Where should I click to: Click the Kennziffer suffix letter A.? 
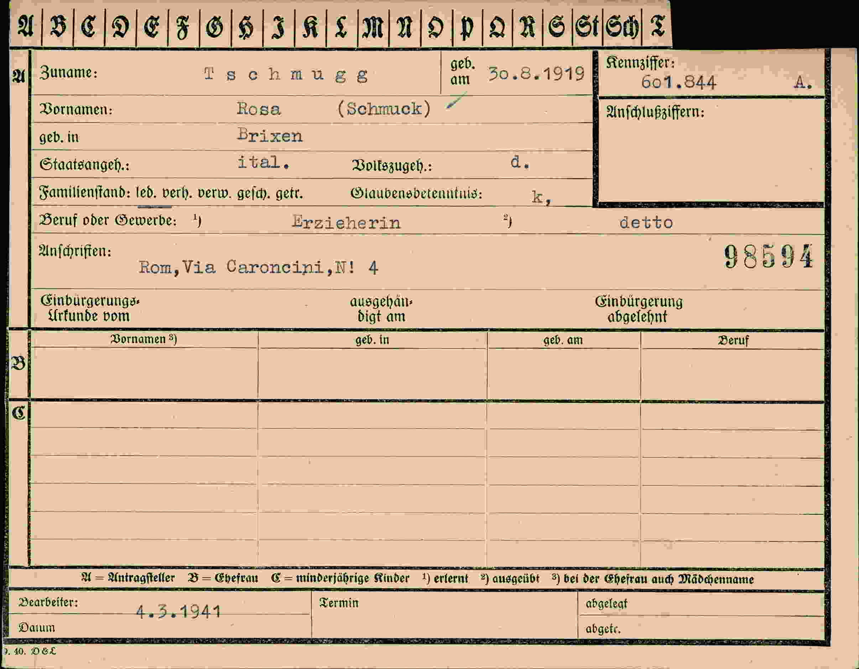tap(803, 83)
